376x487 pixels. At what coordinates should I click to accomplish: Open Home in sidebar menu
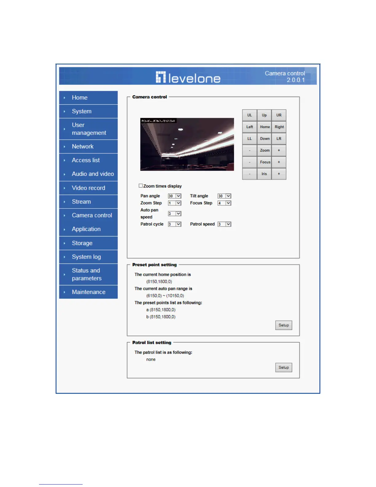pyautogui.click(x=88, y=97)
